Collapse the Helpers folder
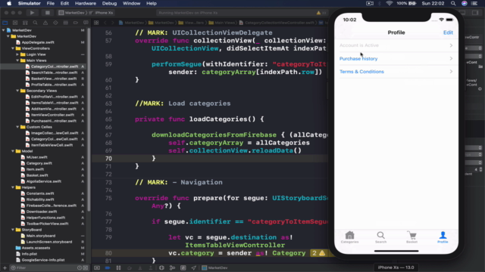Viewport: 485px width, 272px height. [x=13, y=187]
